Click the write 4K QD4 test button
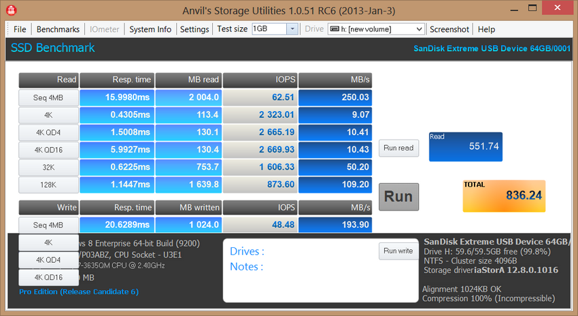The width and height of the screenshot is (578, 316). [x=48, y=260]
